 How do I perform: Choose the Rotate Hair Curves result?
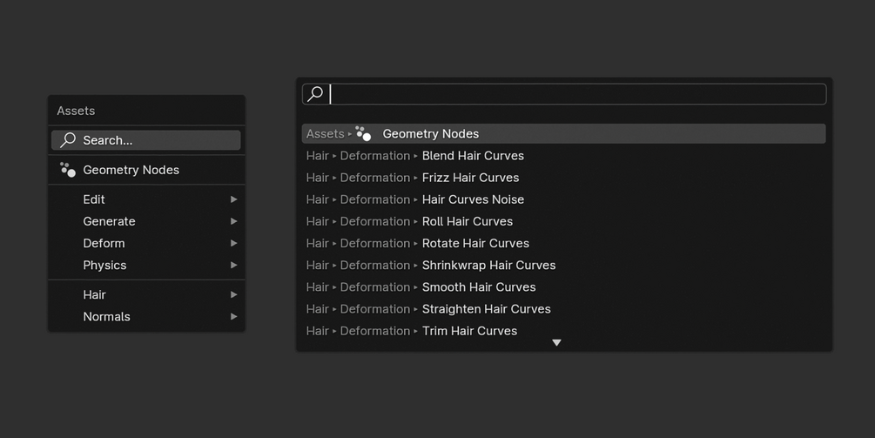point(475,243)
